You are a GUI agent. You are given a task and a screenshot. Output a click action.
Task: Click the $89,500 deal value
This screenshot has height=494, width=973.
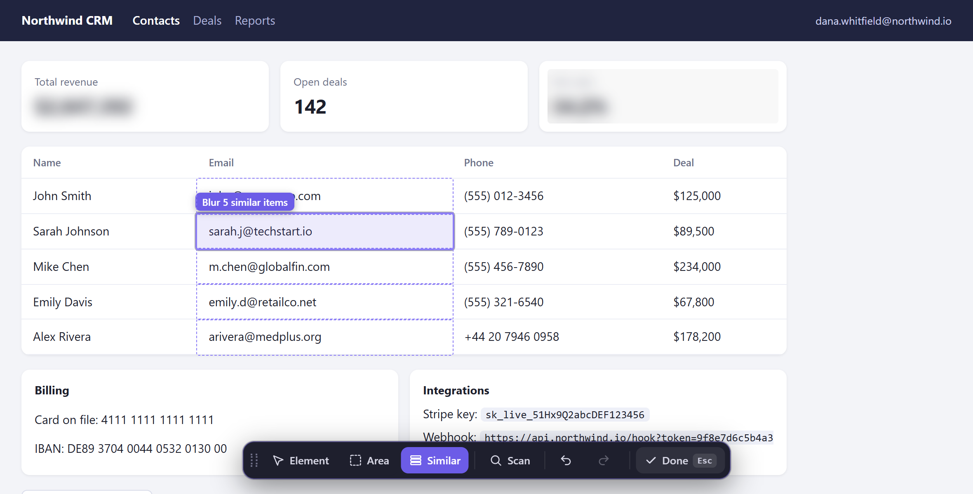click(693, 231)
